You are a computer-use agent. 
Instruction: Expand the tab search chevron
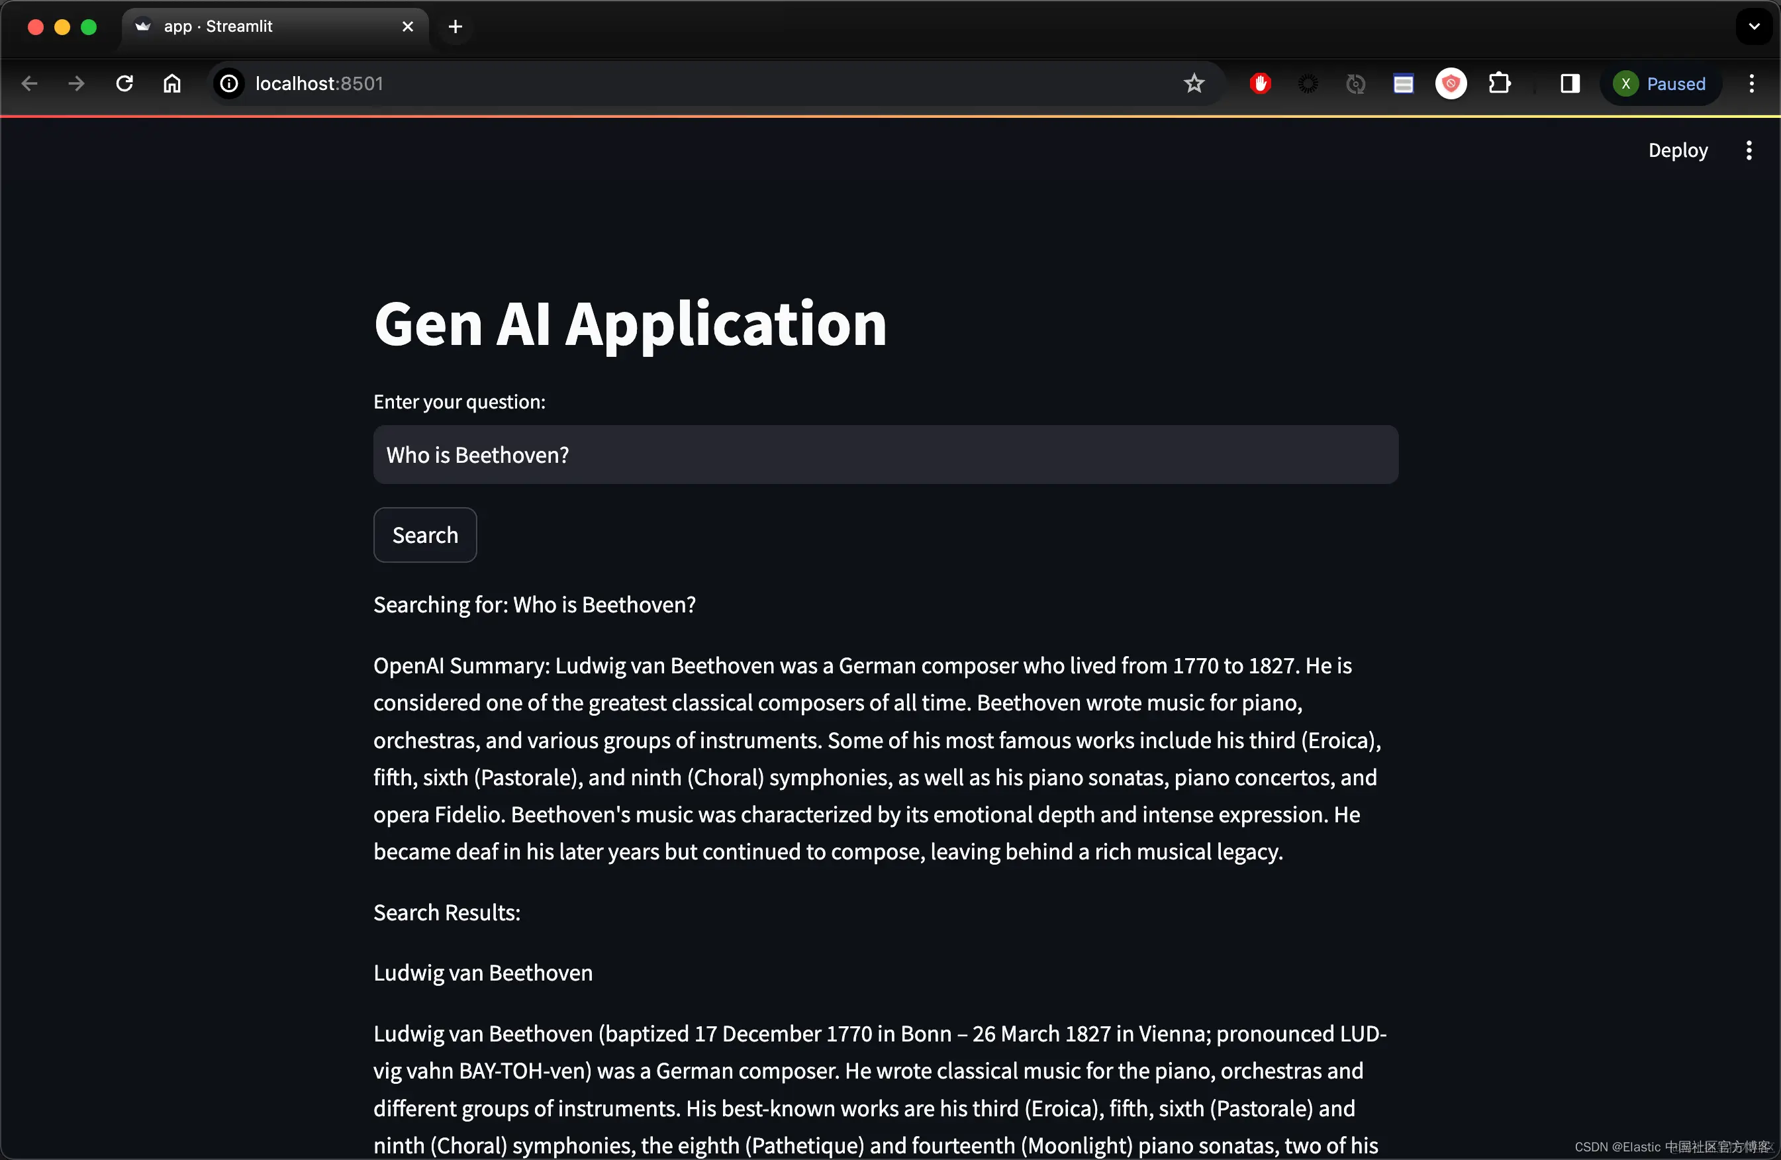[1753, 26]
